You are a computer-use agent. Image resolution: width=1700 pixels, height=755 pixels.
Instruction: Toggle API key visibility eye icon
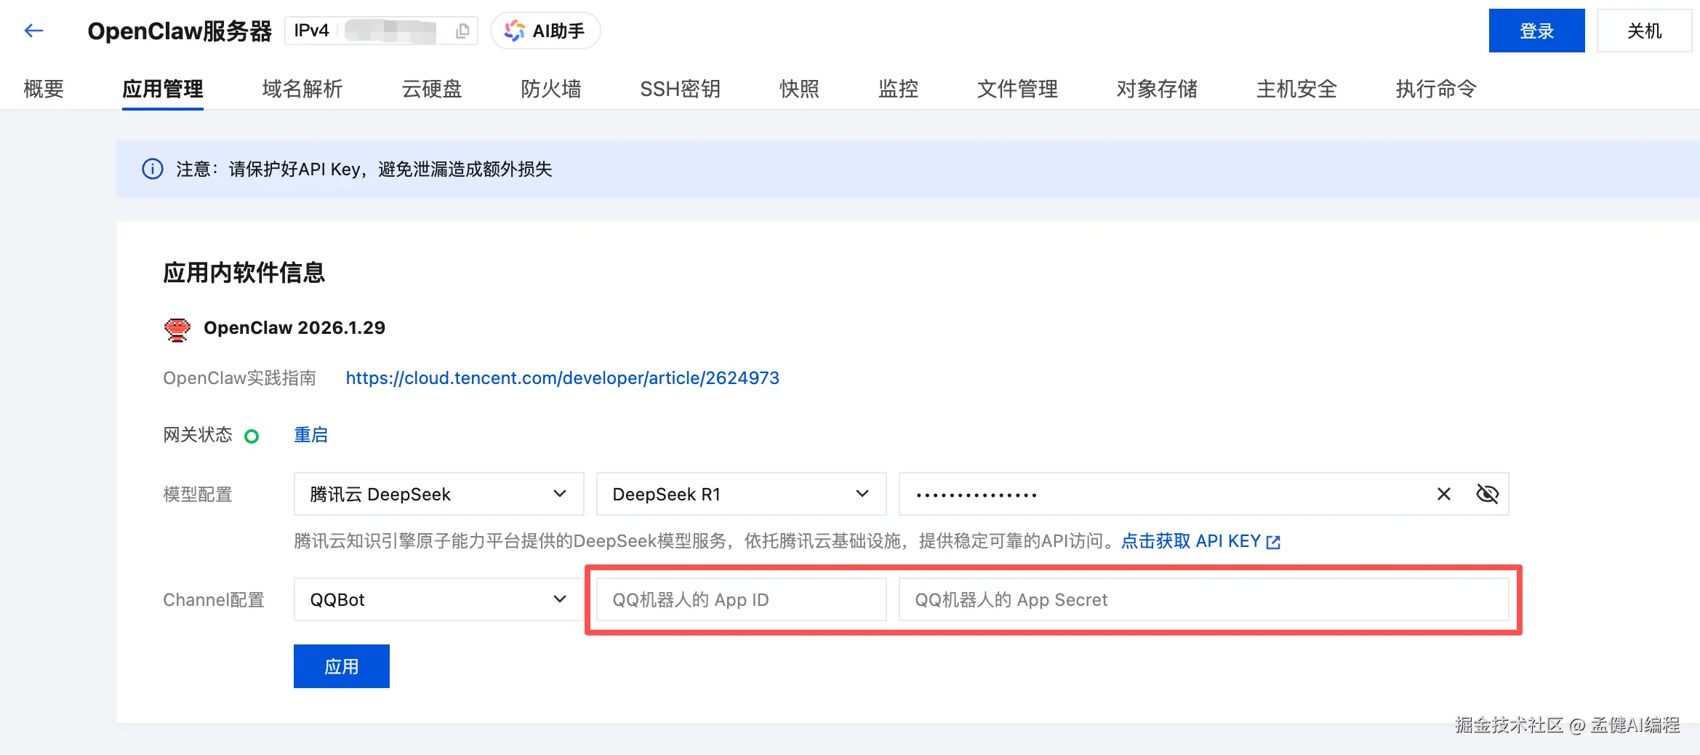[1488, 494]
